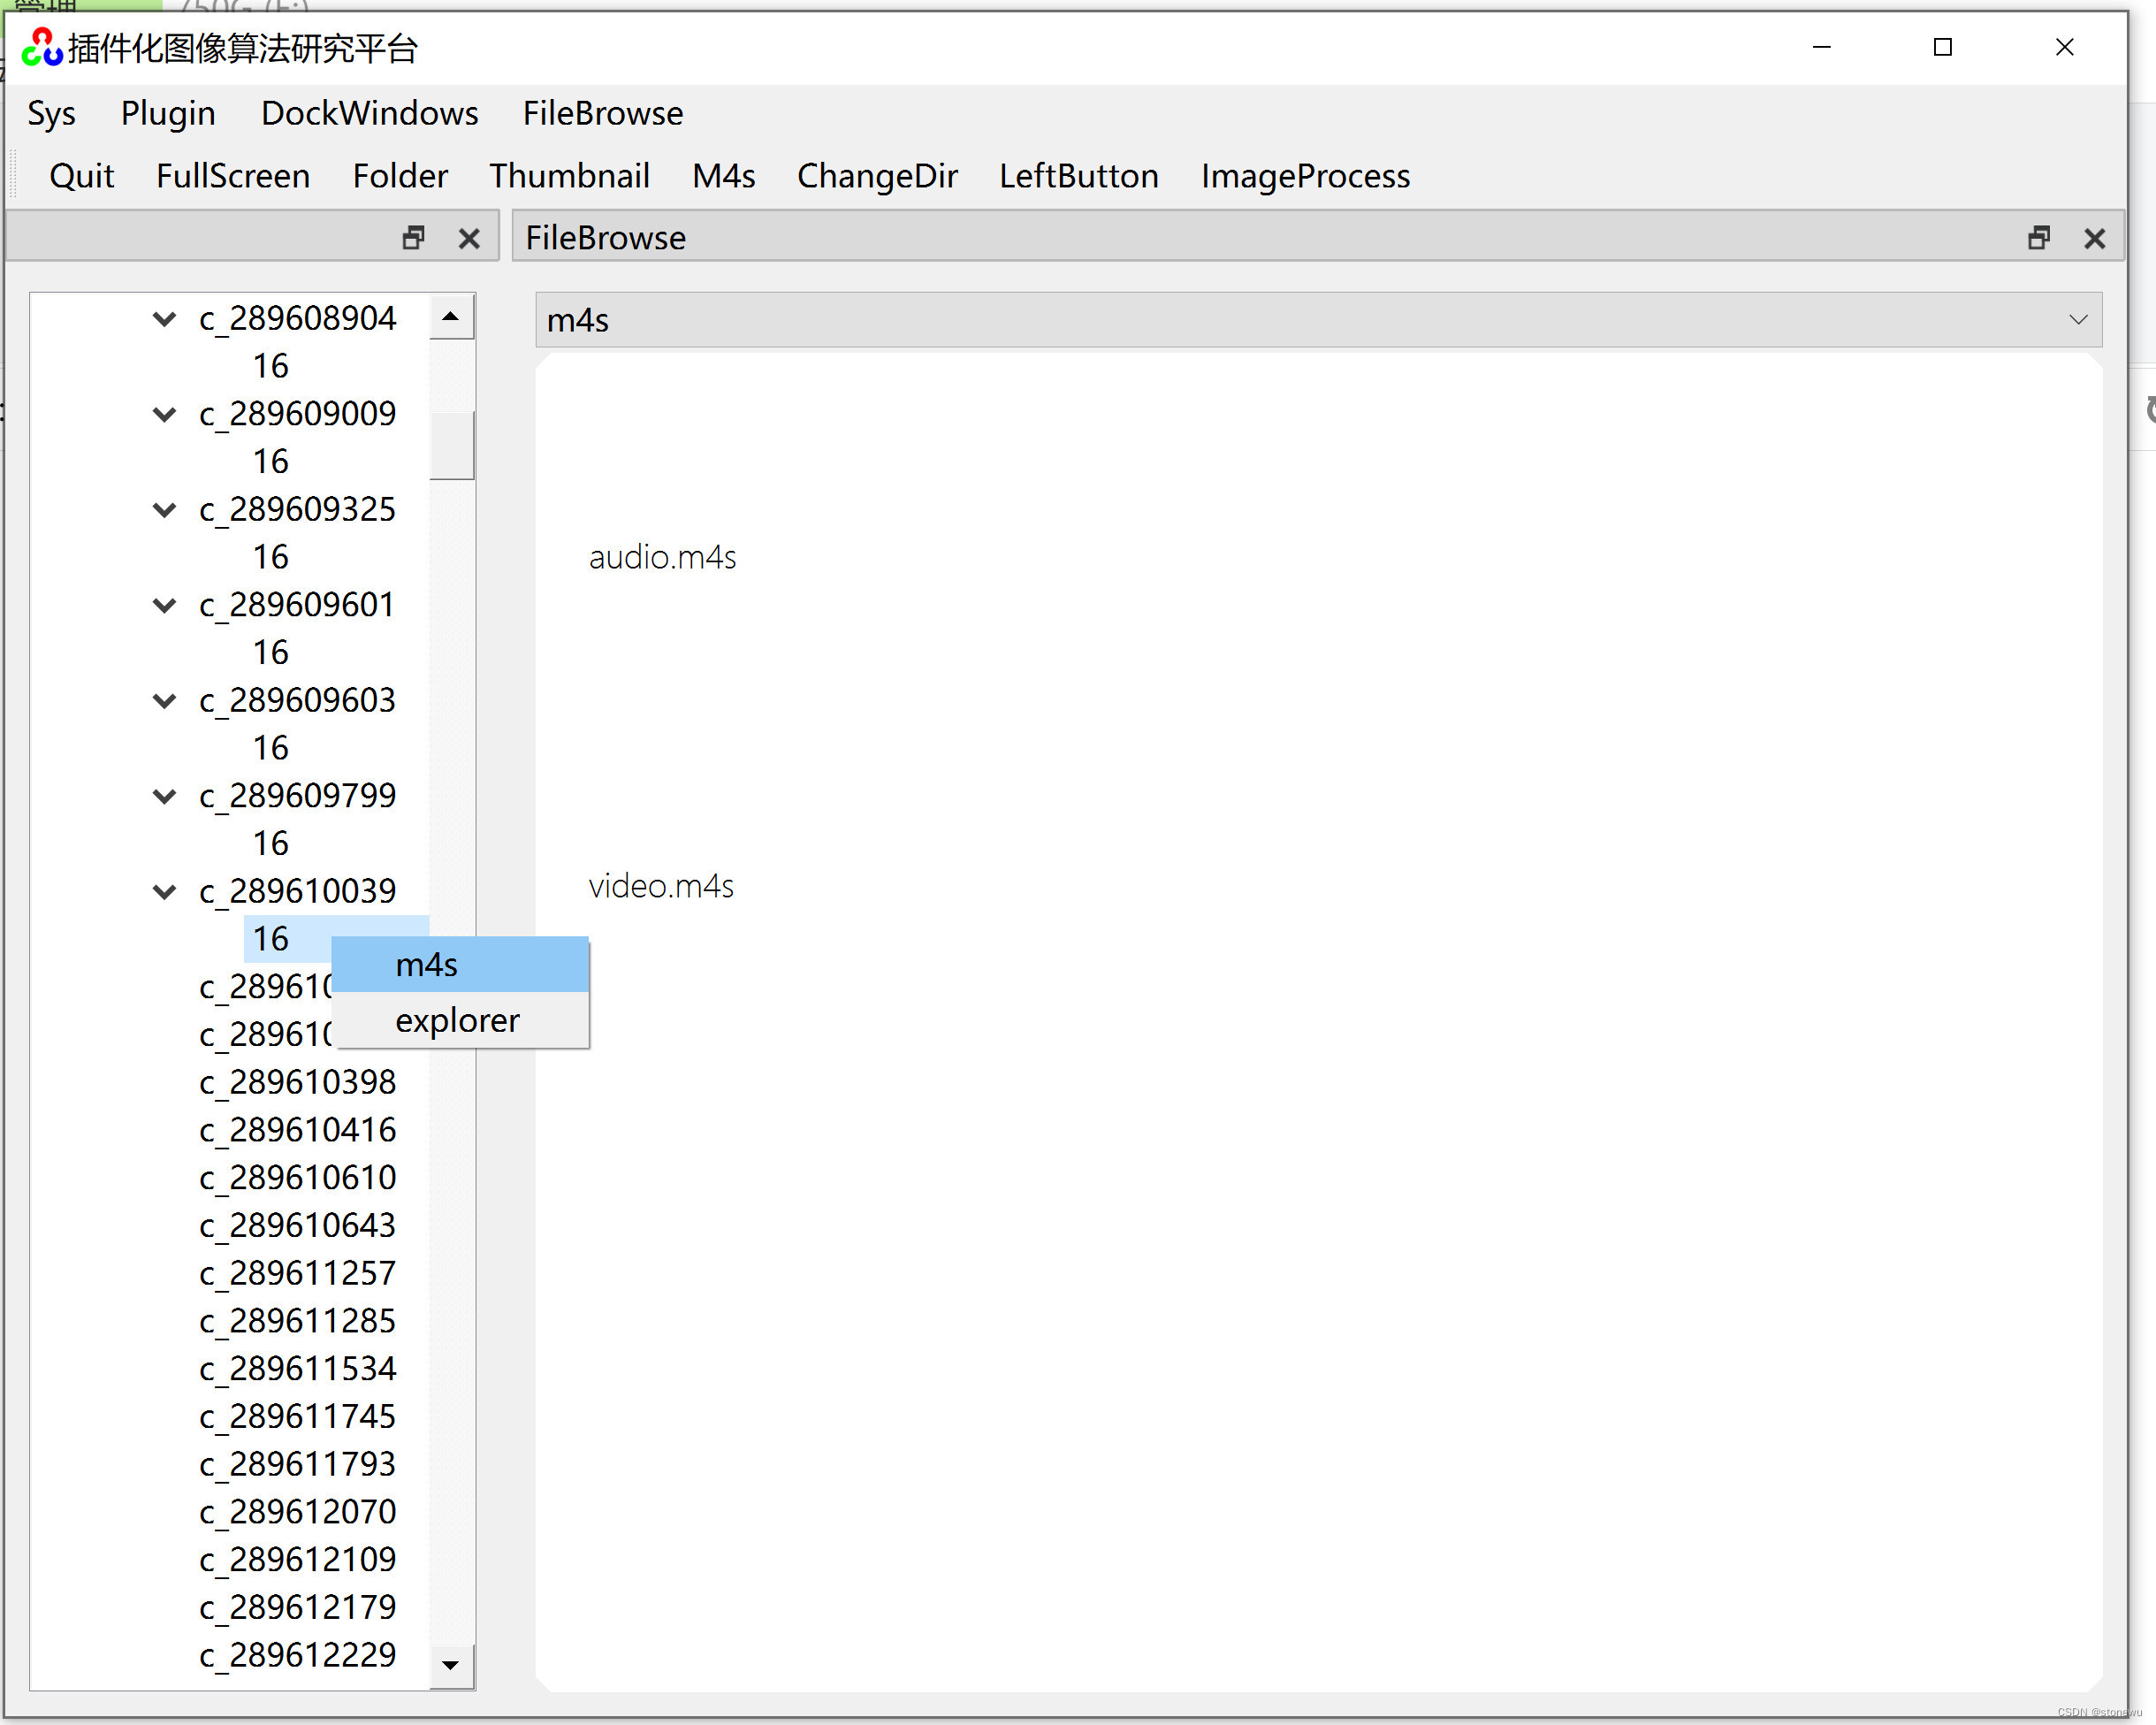This screenshot has width=2156, height=1725.
Task: Collapse the c_289609603 tree node
Action: [164, 701]
